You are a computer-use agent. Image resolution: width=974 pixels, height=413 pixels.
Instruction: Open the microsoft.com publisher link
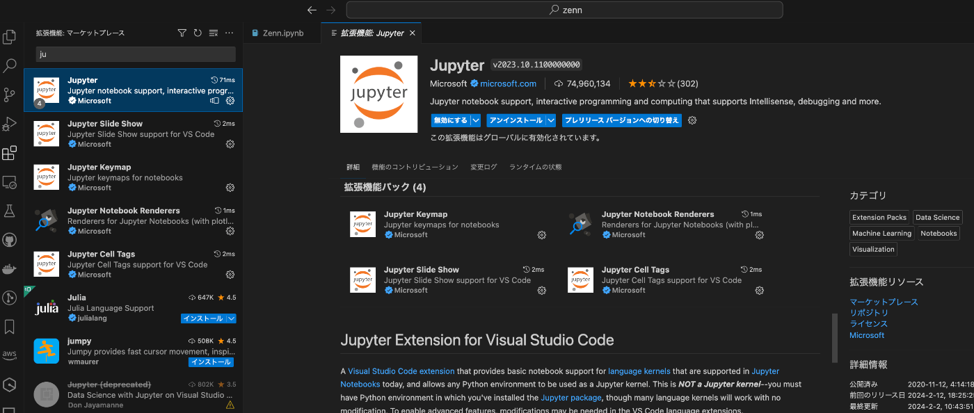(508, 83)
